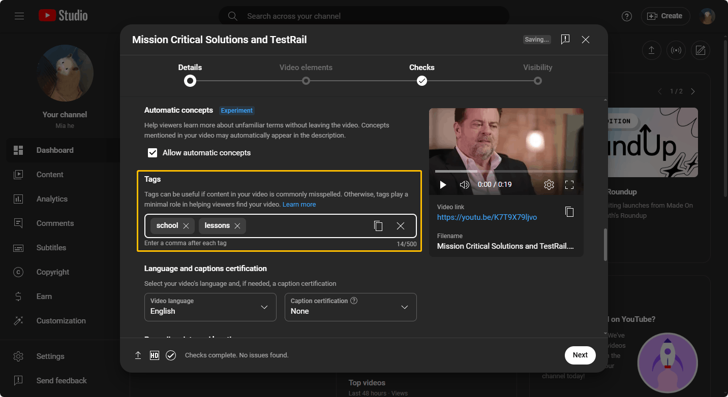The image size is (728, 397).
Task: Go to the Visibility step
Action: [538, 74]
